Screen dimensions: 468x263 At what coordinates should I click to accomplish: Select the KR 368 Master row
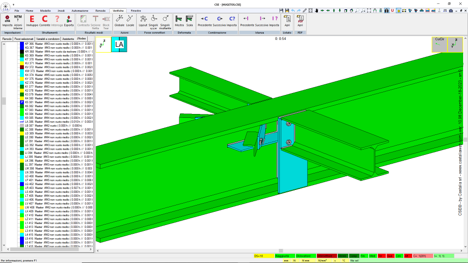click(x=58, y=52)
